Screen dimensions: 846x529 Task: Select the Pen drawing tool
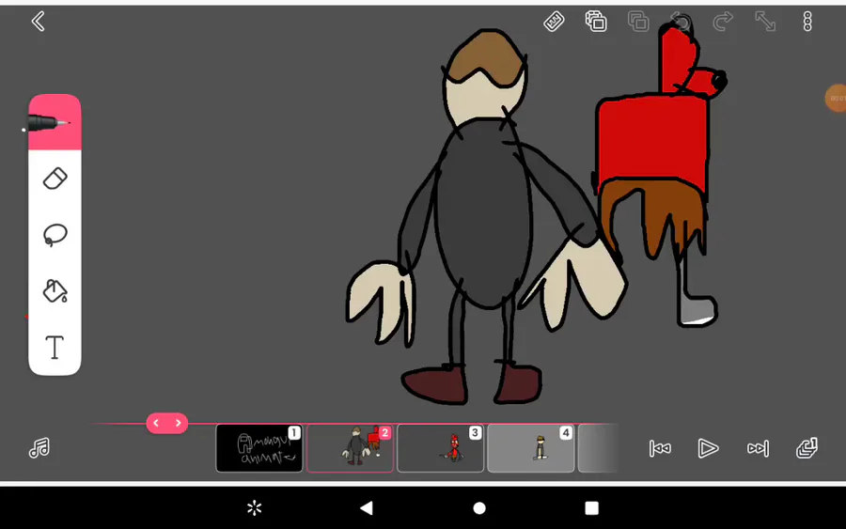pos(55,122)
